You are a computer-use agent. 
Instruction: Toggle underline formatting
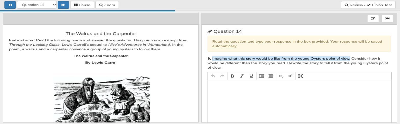point(251,76)
